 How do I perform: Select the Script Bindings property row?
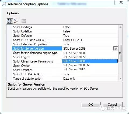(x=65, y=27)
